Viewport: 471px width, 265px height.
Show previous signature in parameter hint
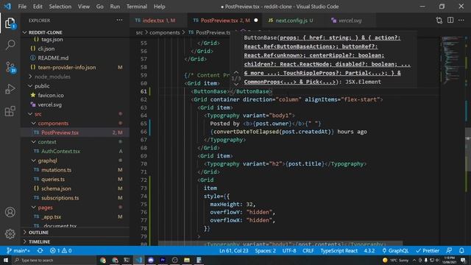click(x=236, y=72)
